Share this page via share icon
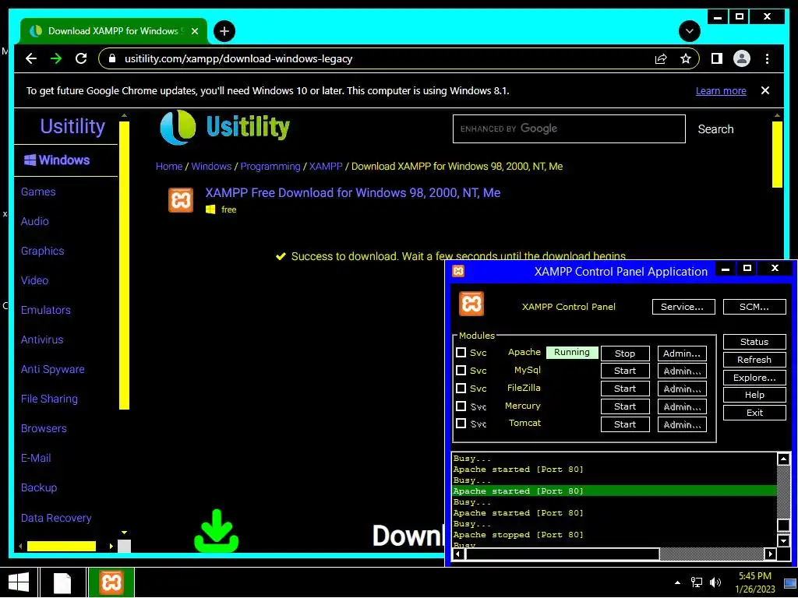798x598 pixels. coord(661,58)
